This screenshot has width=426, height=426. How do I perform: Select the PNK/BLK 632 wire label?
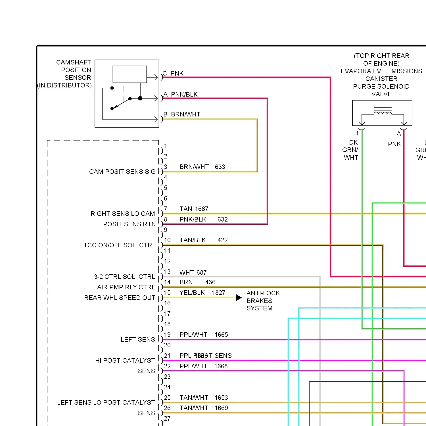pos(204,219)
